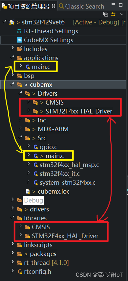Switch to the 项目资源管理器 tab
The image size is (128, 281).
28,7
